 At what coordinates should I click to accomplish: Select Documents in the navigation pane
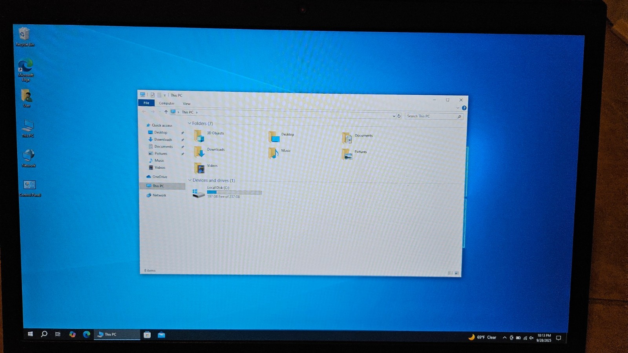[161, 146]
